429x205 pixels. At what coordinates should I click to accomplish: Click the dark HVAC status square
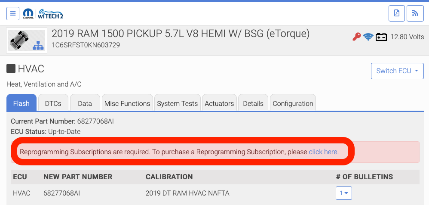coord(11,68)
